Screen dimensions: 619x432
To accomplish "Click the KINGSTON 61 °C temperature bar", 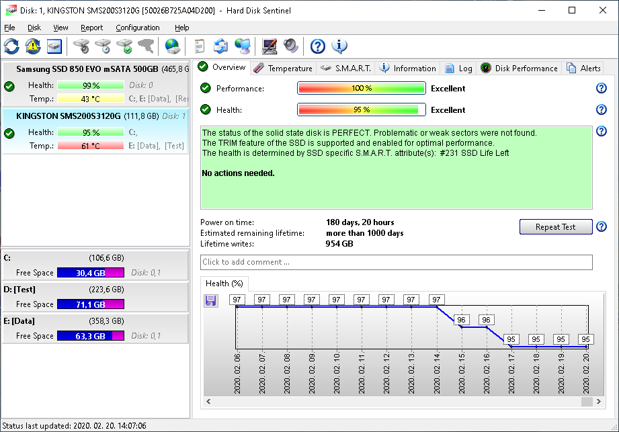I will tap(91, 146).
